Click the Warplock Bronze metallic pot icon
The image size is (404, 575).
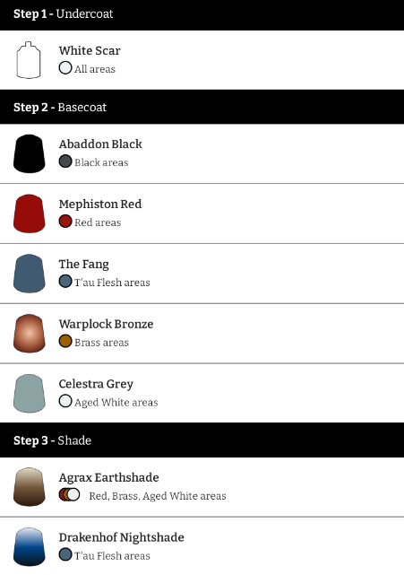point(30,334)
